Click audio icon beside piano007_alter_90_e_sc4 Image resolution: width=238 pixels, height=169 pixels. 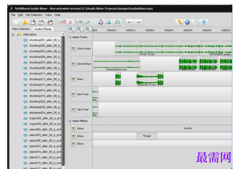coord(25,146)
